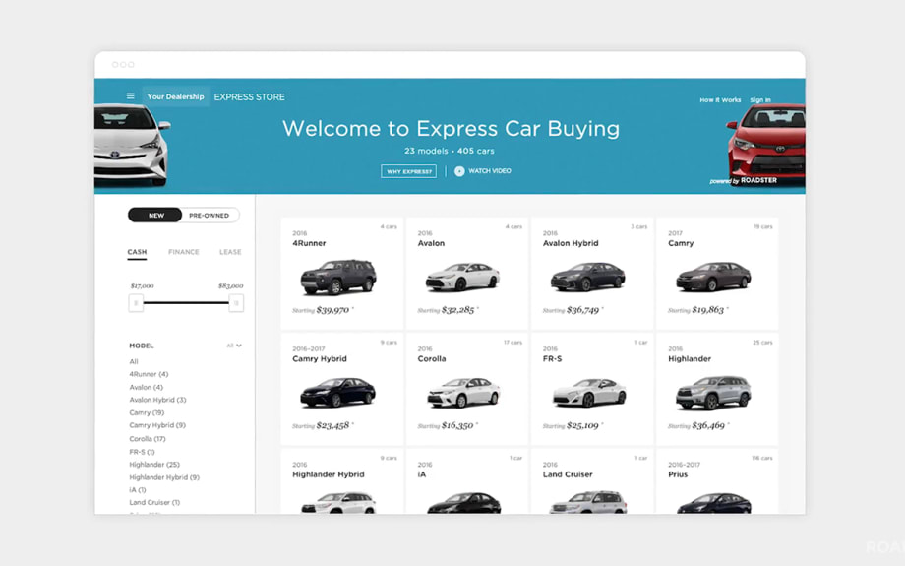This screenshot has height=566, width=905.
Task: Filter by Land Cruiser (1)
Action: point(154,502)
